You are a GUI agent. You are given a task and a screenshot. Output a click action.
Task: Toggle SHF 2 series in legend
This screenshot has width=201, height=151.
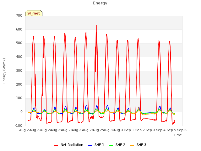[117, 145]
